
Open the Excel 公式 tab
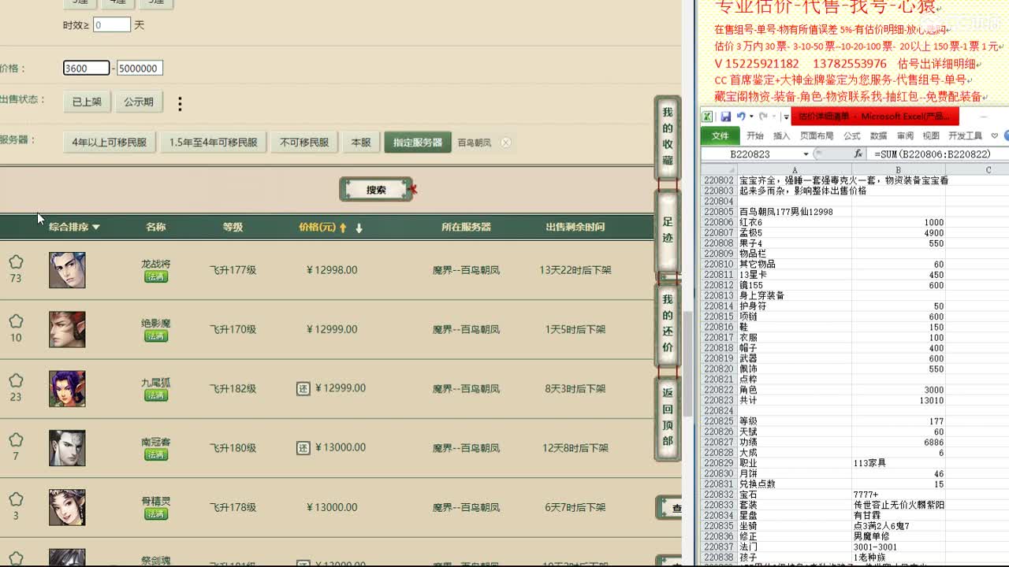pos(852,135)
